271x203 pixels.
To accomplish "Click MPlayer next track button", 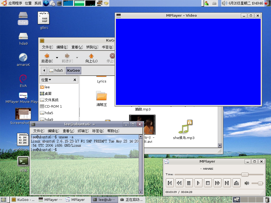I will point(227,183).
